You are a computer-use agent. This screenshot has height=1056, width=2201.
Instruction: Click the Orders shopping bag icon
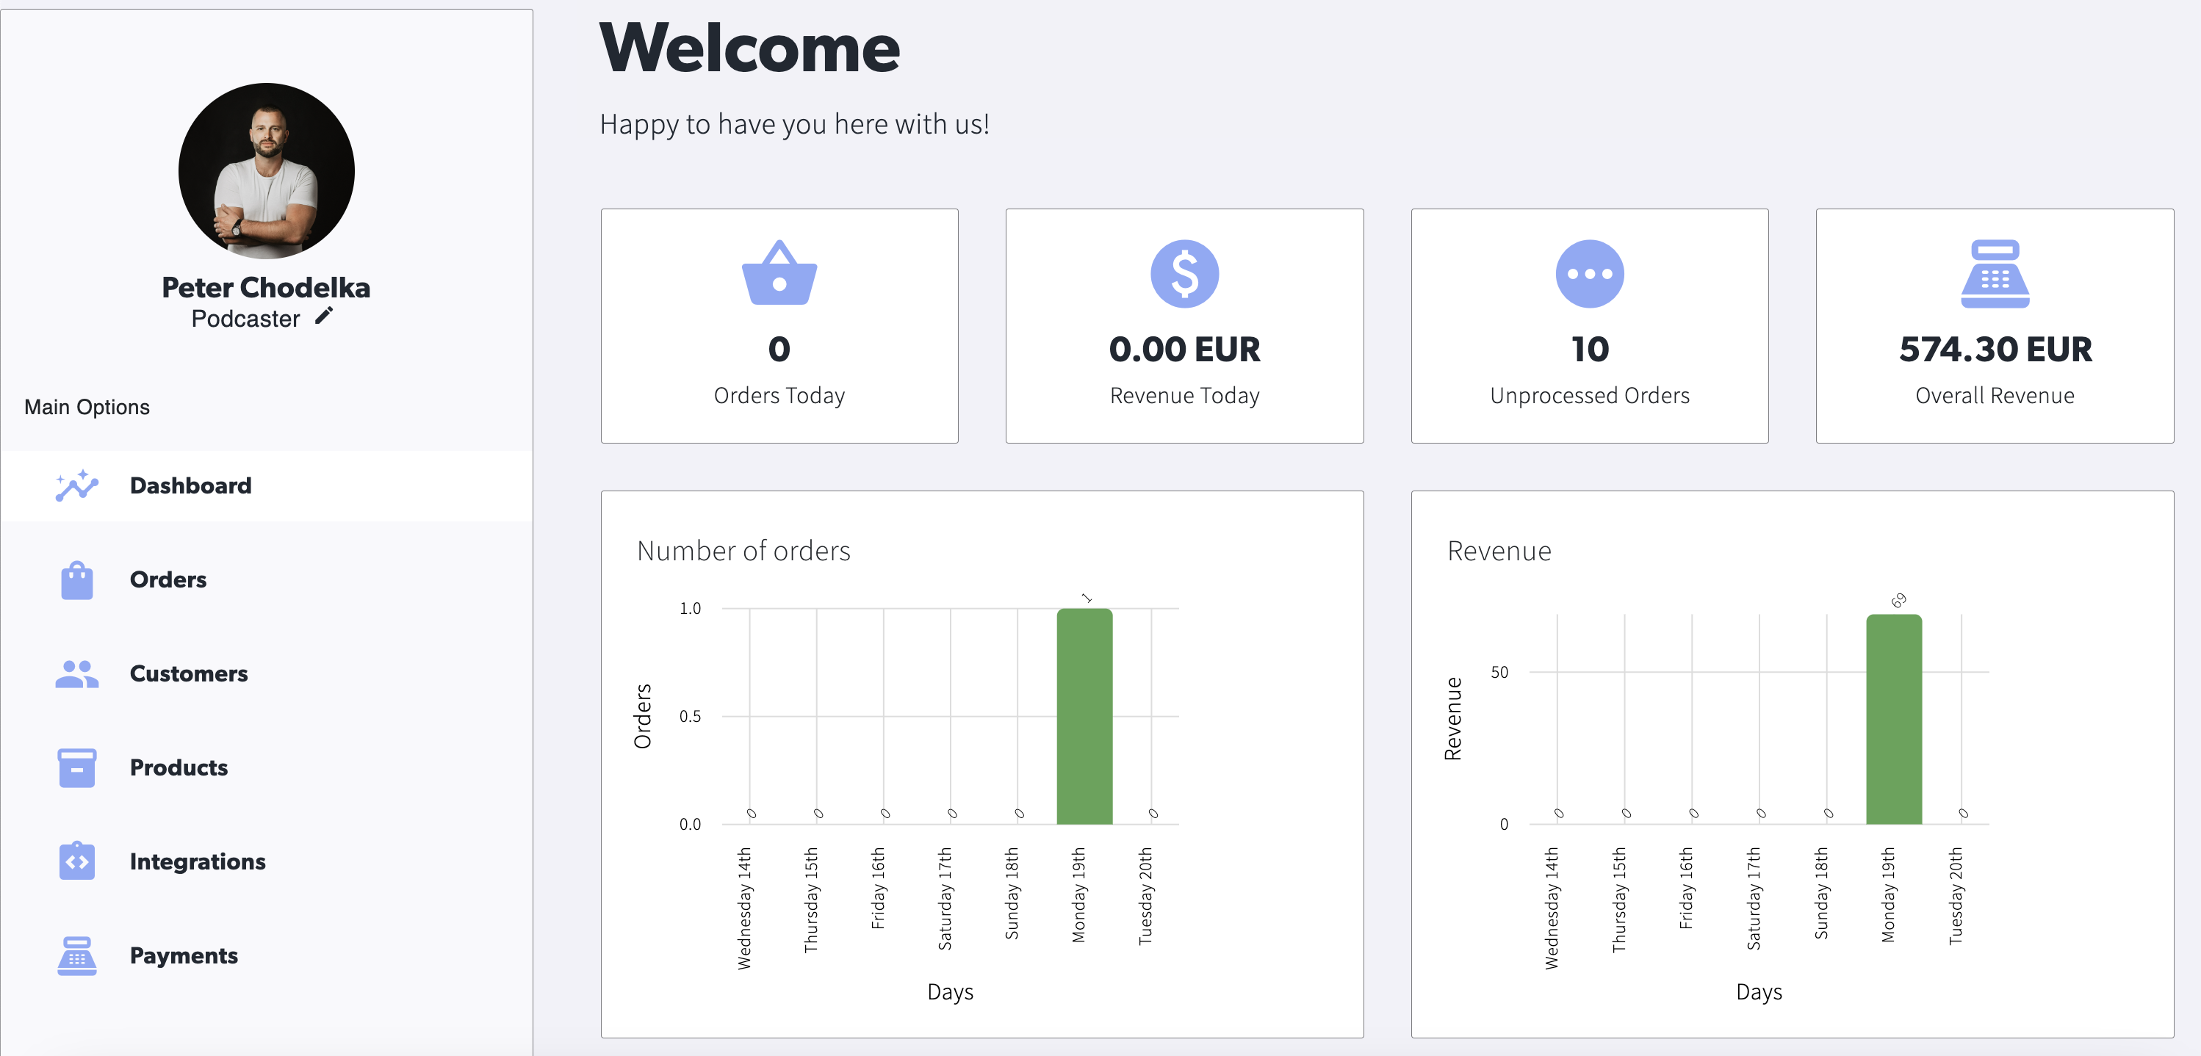click(x=77, y=580)
